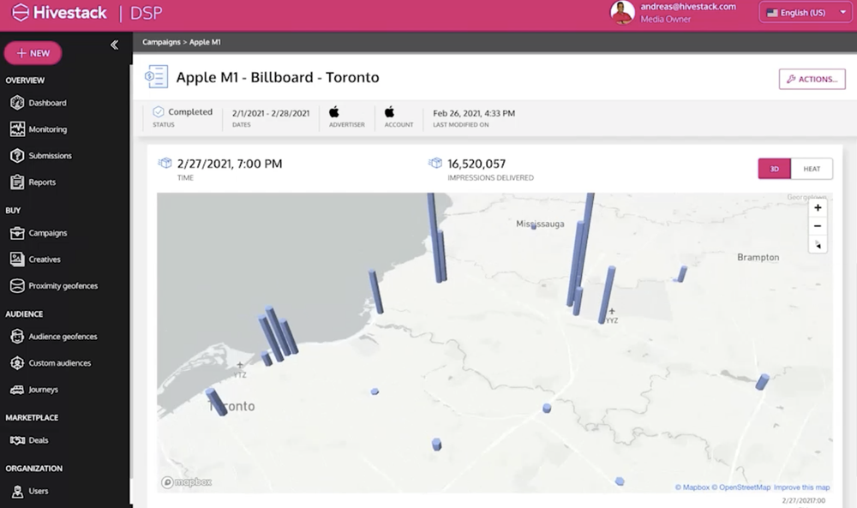Open Custom audiences page
The width and height of the screenshot is (857, 508).
tap(60, 363)
